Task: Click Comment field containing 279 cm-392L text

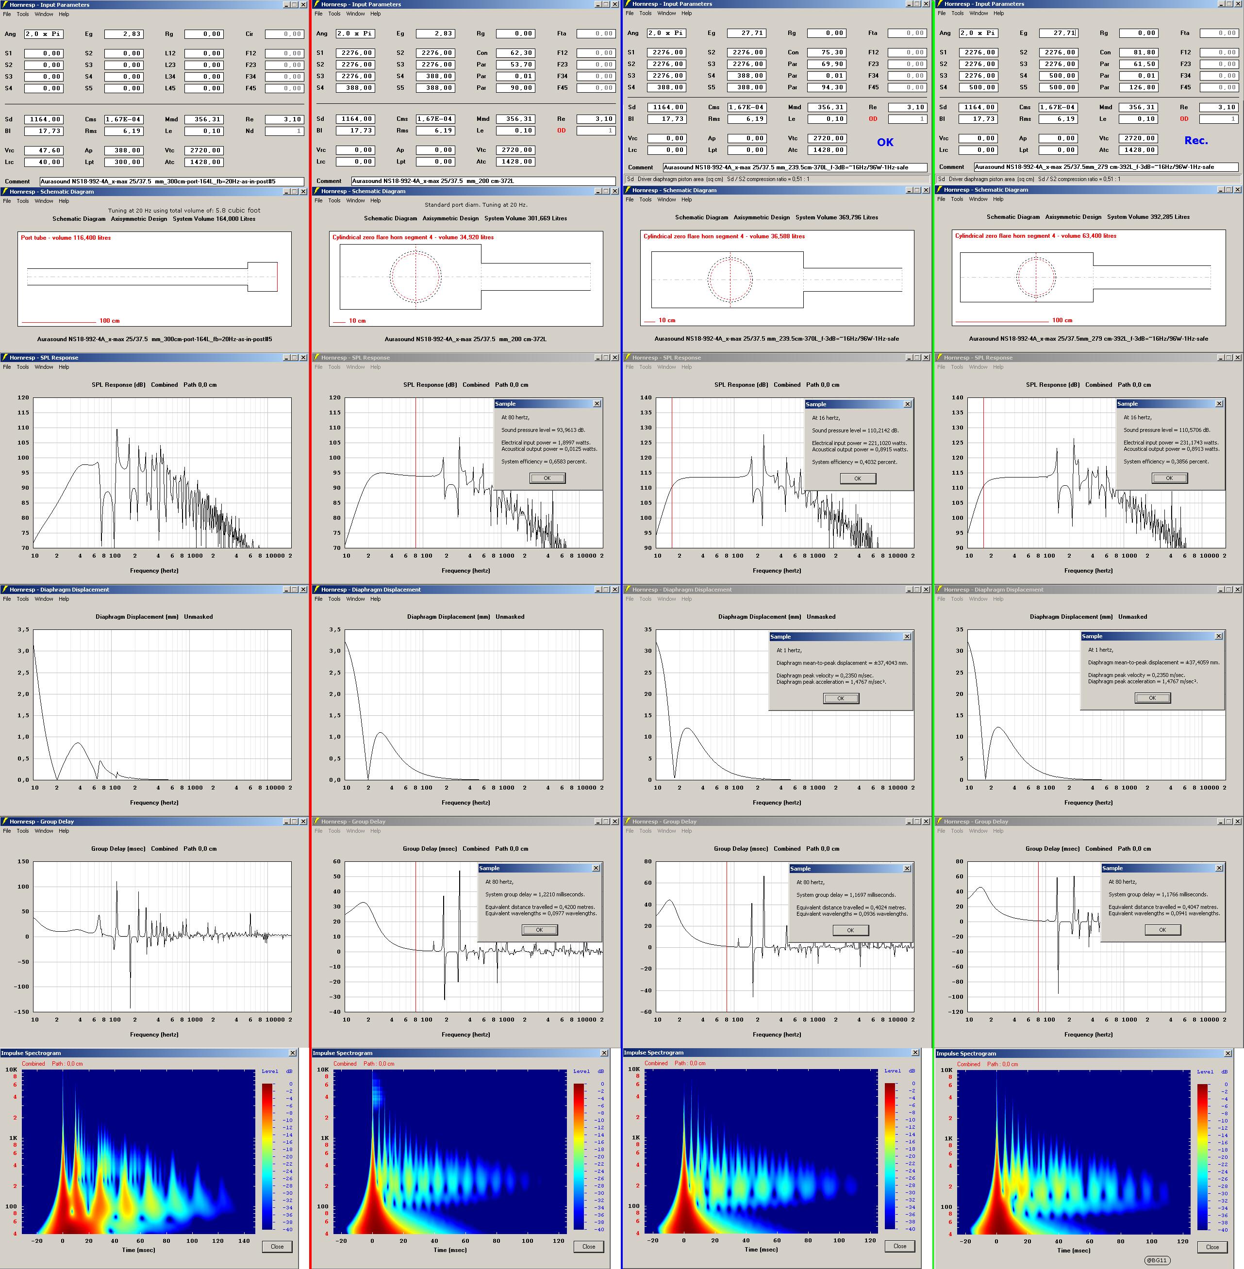Action: pyautogui.click(x=1106, y=166)
